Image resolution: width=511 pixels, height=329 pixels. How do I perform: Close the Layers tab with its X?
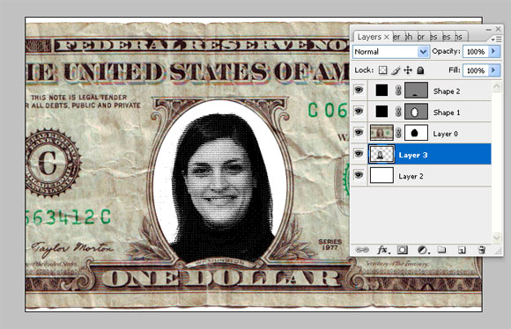pyautogui.click(x=386, y=37)
